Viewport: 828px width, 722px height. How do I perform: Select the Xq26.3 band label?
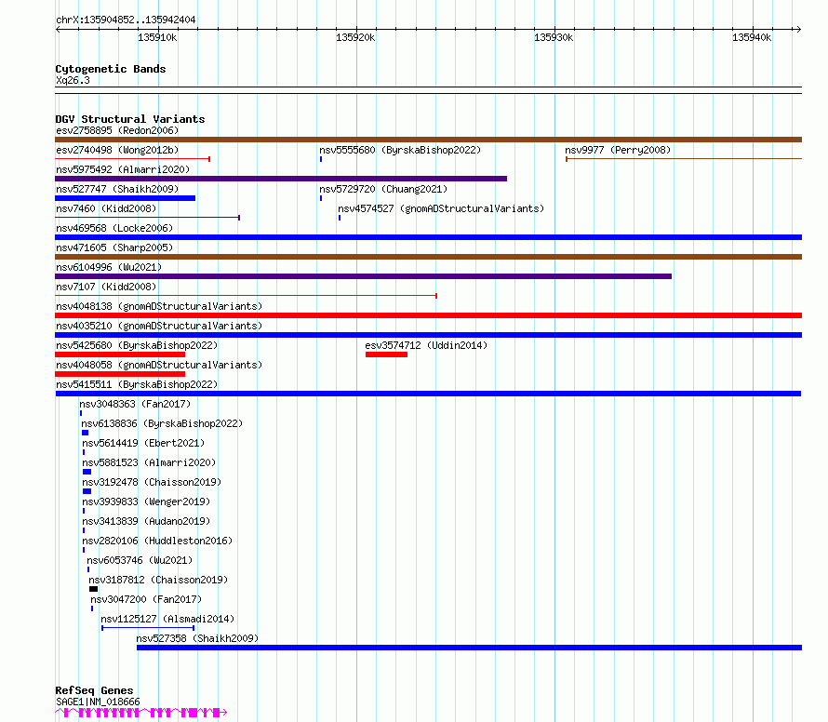click(x=73, y=80)
